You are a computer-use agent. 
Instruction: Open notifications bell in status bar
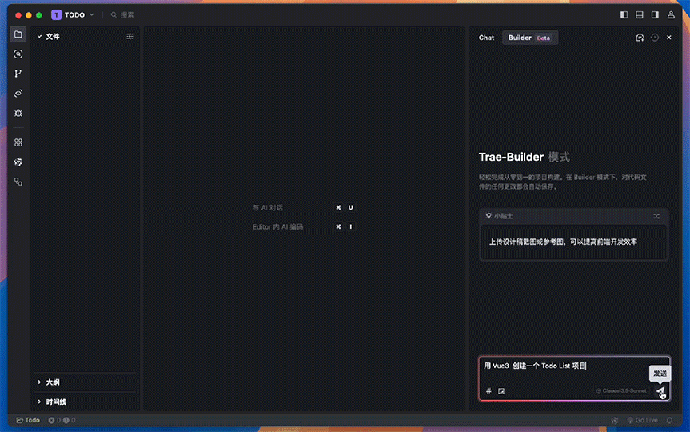pos(669,421)
